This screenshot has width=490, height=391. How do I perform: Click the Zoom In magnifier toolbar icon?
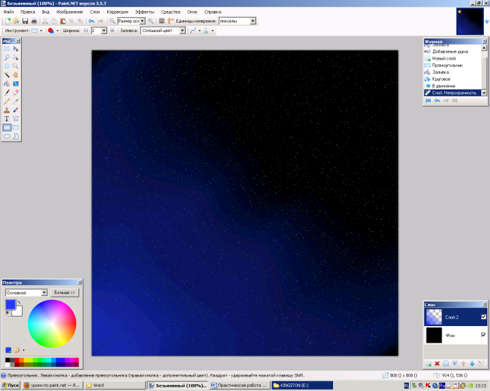click(x=151, y=21)
